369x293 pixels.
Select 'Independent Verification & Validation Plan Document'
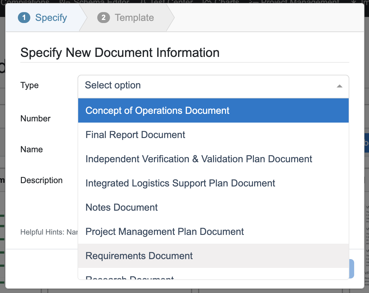tap(199, 159)
